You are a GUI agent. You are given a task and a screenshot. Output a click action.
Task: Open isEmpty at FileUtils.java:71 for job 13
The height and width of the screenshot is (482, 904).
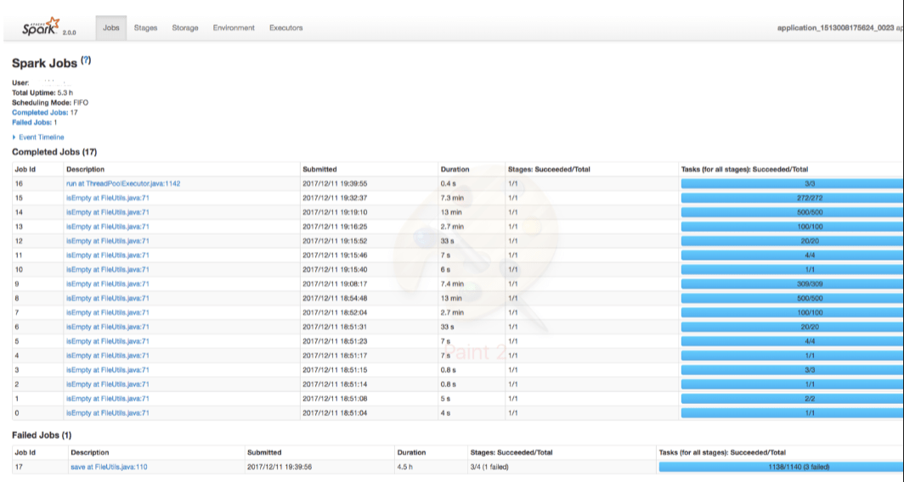108,227
